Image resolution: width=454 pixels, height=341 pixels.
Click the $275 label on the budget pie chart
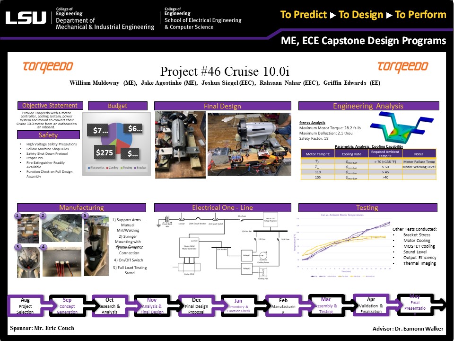point(105,152)
